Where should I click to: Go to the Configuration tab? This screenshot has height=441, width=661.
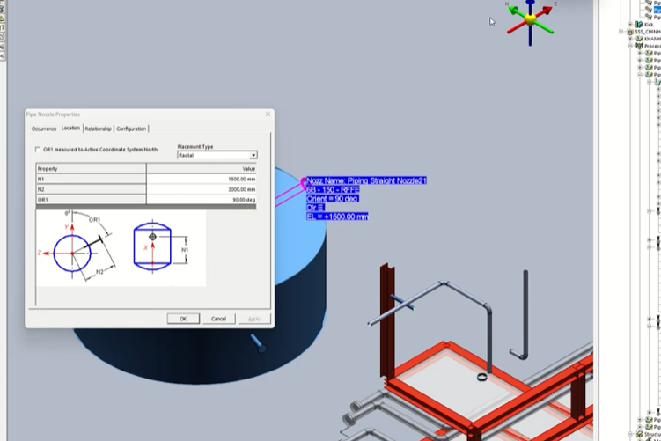point(131,129)
